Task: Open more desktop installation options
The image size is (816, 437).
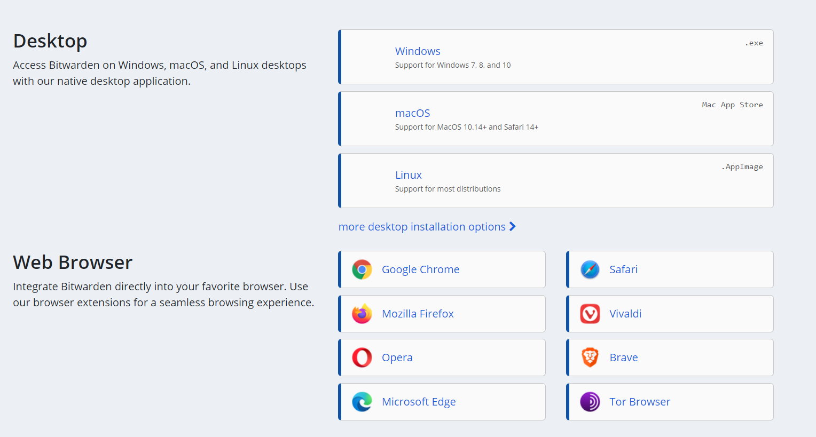Action: [x=427, y=227]
